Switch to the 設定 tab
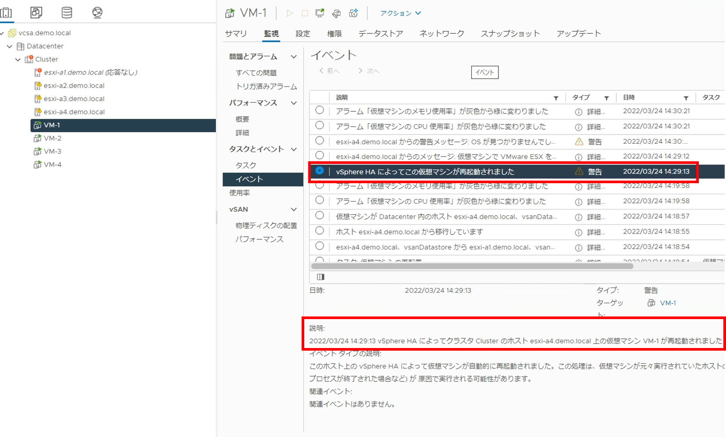The width and height of the screenshot is (726, 437). 302,34
